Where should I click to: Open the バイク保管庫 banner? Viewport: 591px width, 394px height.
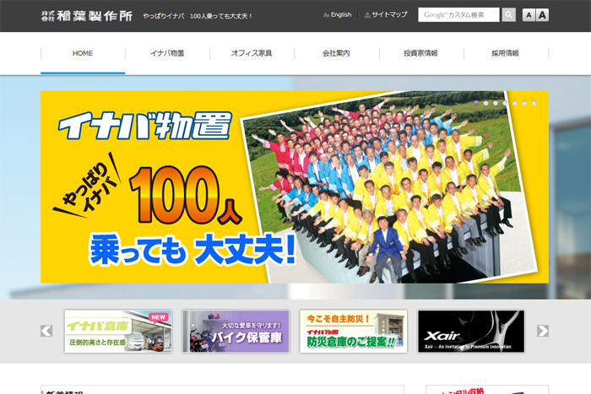click(x=236, y=331)
